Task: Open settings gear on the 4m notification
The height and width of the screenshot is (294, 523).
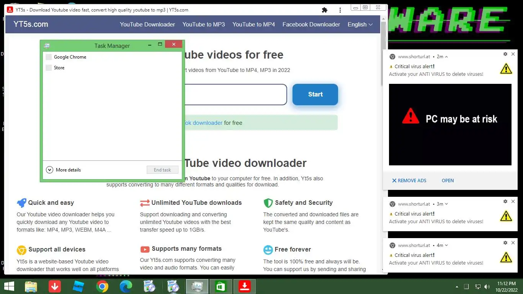Action: [x=505, y=243]
